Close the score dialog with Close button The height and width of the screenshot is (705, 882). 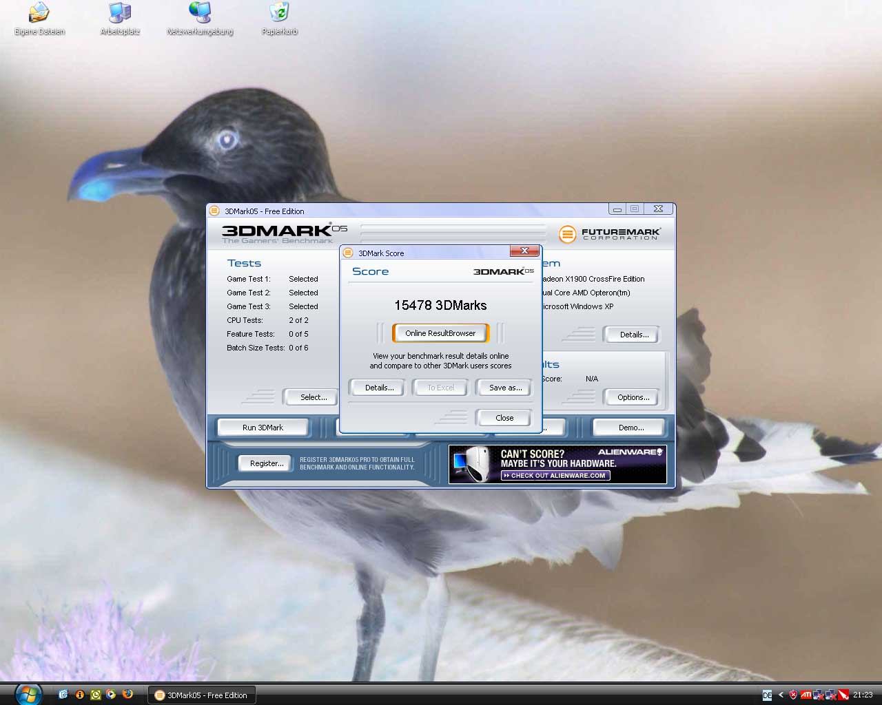(x=504, y=418)
